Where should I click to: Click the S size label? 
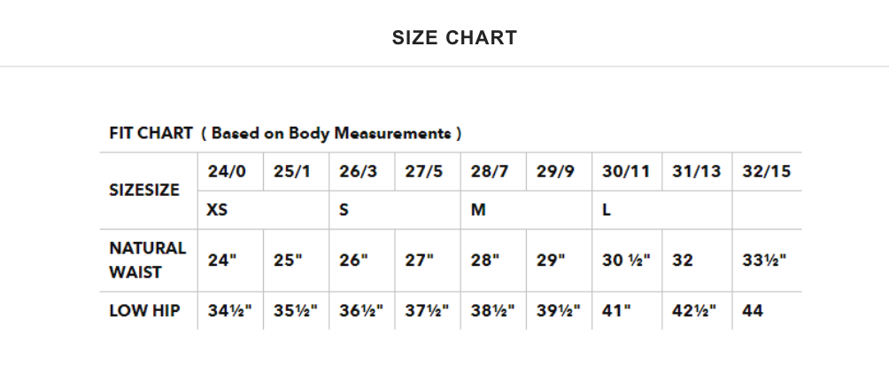click(x=344, y=210)
